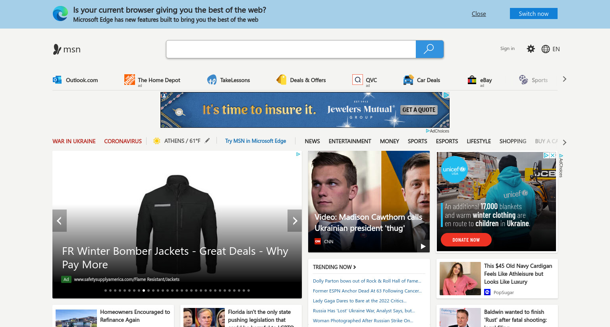Click ATHENS / 61°F weather text
This screenshot has width=610, height=327.
[182, 141]
